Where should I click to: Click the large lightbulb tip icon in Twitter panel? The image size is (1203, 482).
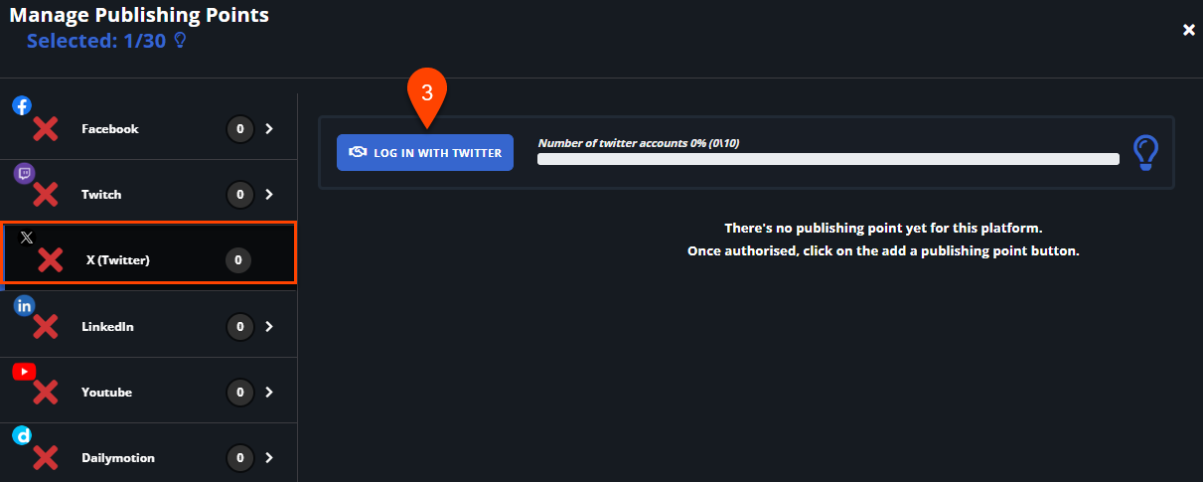1146,152
